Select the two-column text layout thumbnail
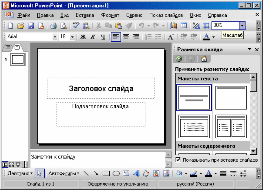263x190 pixels. coord(231,126)
